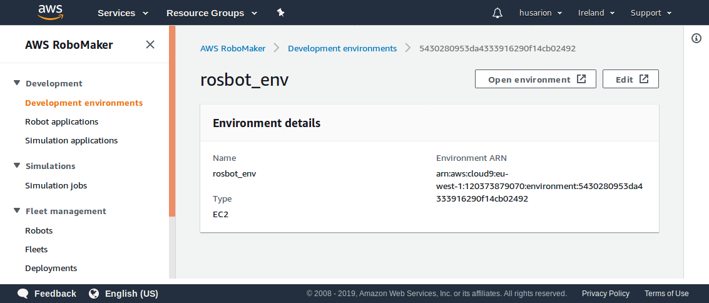Open the Resource Groups dropdown
The image size is (709, 303).
coord(212,13)
